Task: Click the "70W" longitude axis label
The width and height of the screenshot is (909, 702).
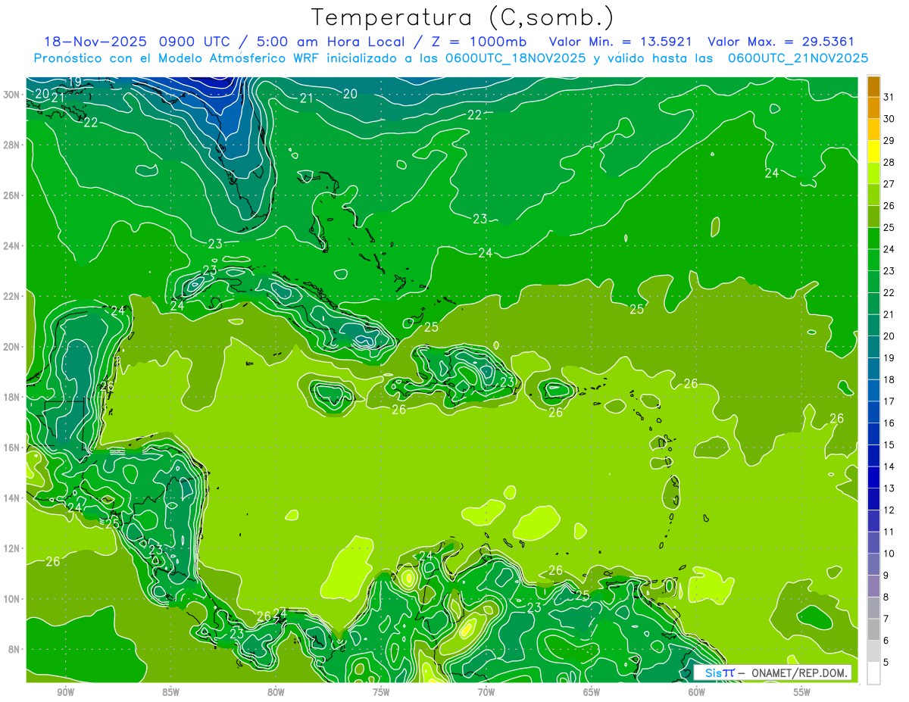Action: pos(486,692)
